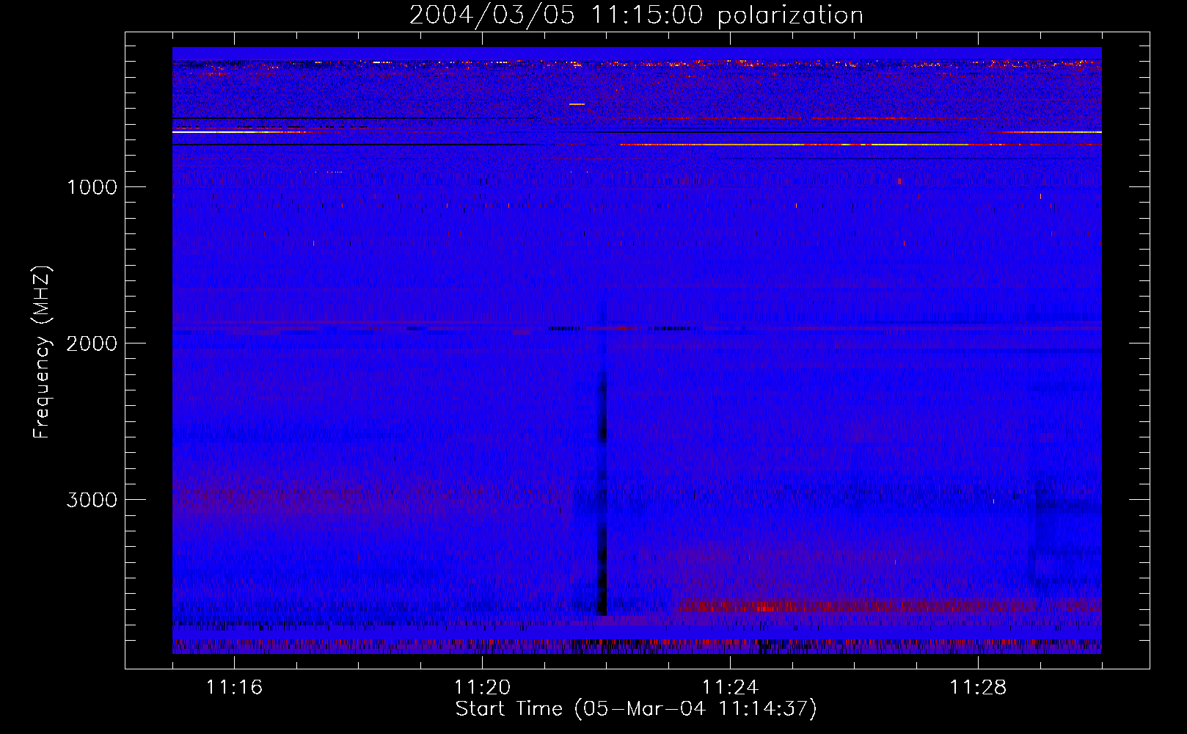This screenshot has height=734, width=1187.
Task: Click the 'Start Time (05-Mar-04 11:14:37)' label
Action: (636, 708)
